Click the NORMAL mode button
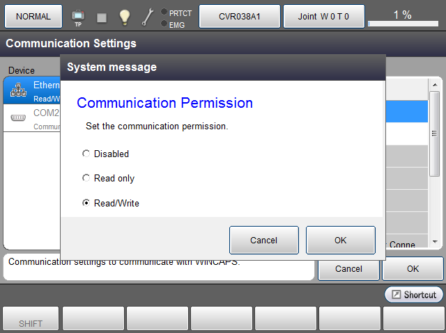Screen dimensions: 446x333 pyautogui.click(x=33, y=16)
